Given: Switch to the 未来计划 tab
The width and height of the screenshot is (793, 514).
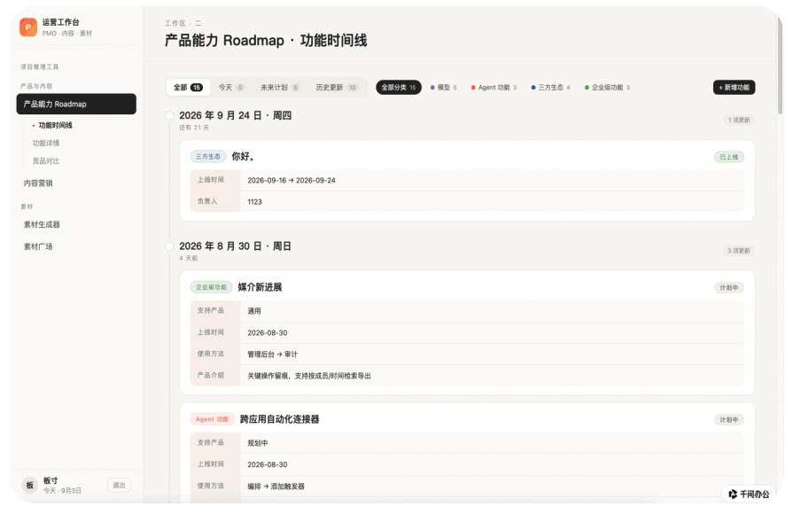Looking at the screenshot, I should [280, 88].
